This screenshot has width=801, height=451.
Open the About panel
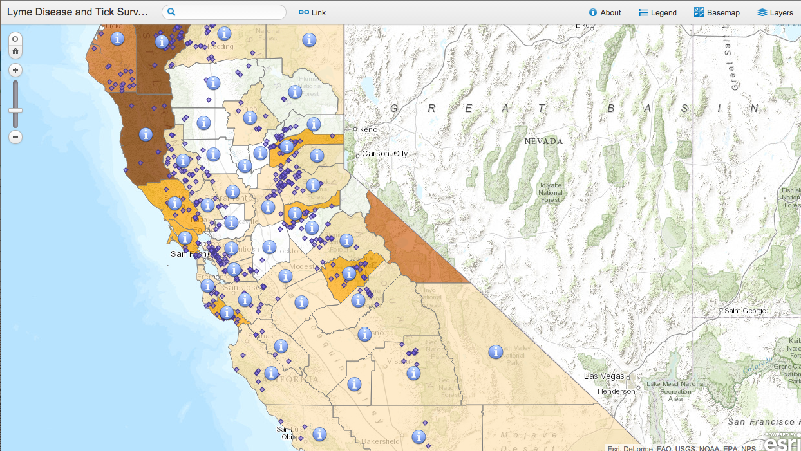pyautogui.click(x=605, y=12)
